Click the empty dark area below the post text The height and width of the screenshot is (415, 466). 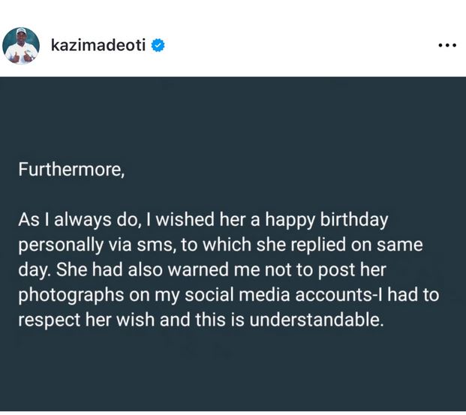(233, 371)
